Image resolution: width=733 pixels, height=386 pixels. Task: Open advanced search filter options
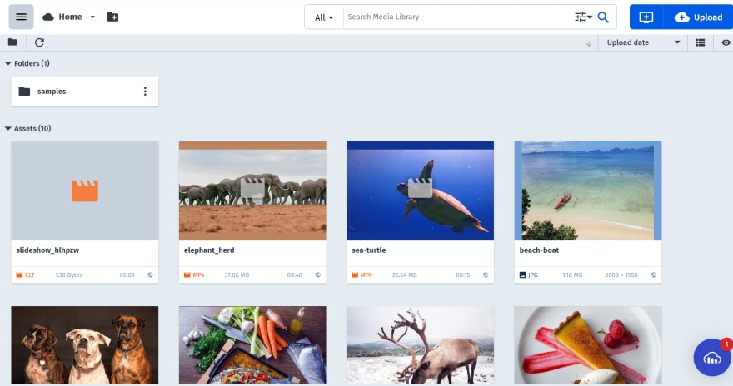583,17
